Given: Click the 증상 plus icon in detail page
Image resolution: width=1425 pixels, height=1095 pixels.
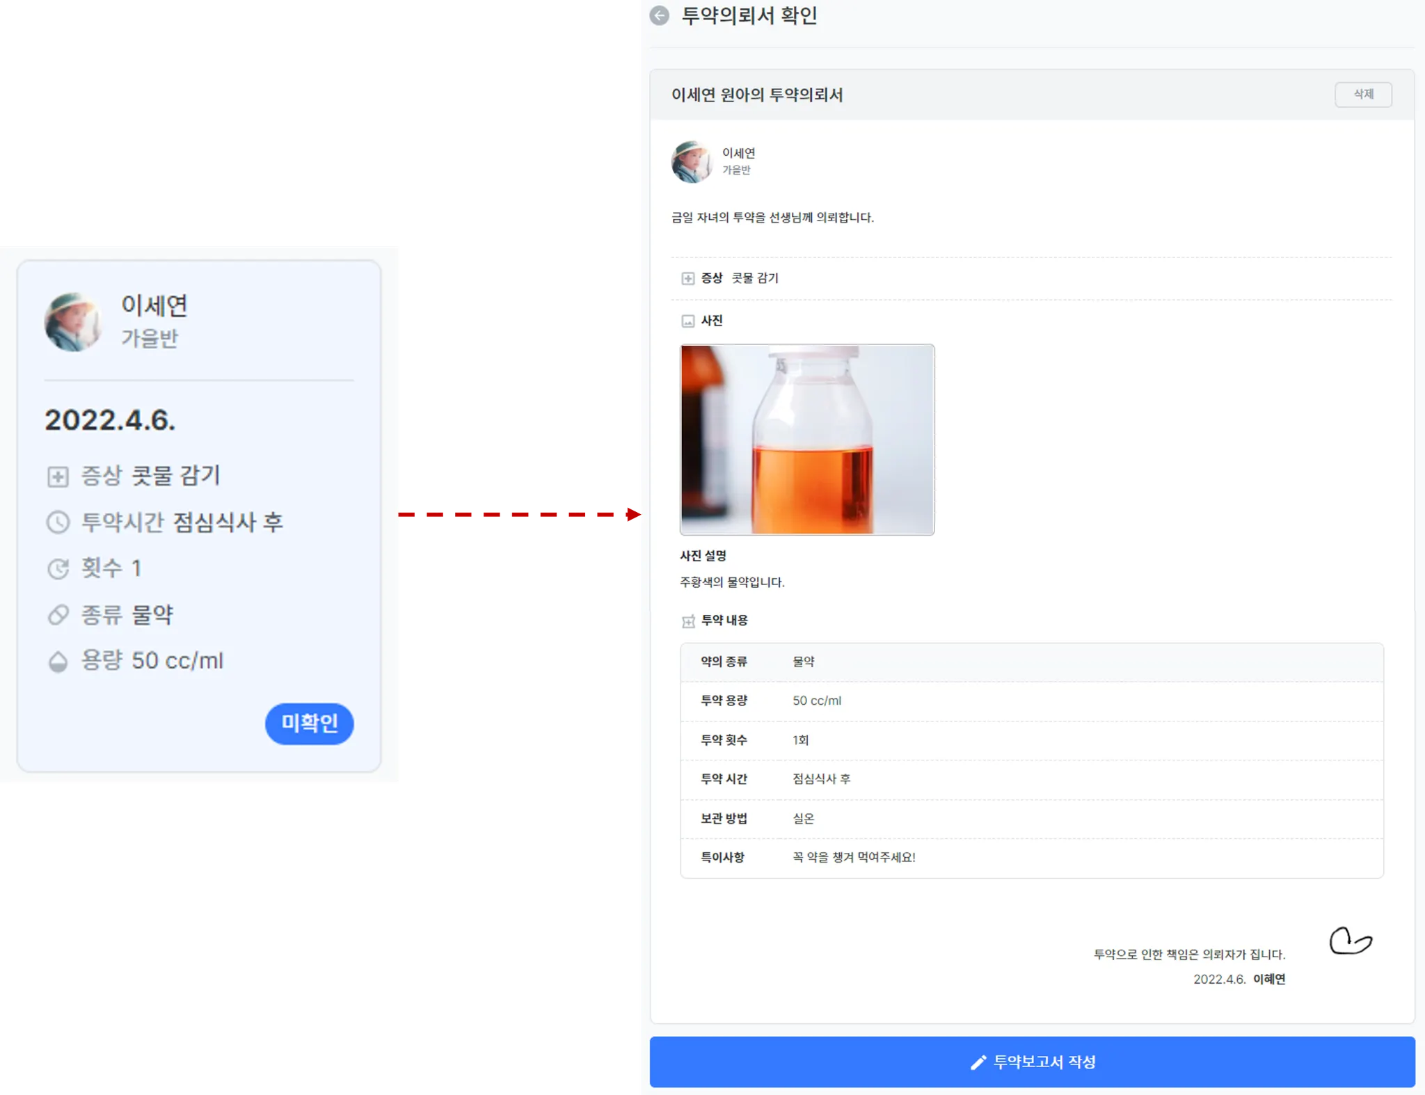Looking at the screenshot, I should [x=687, y=278].
